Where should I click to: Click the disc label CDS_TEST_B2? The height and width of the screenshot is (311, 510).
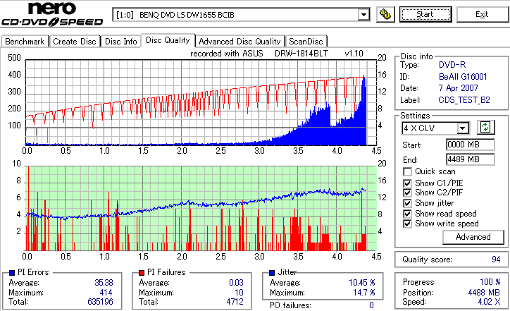(x=464, y=100)
